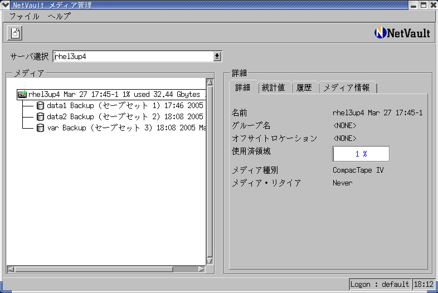
Task: Click the var Backup saveset cylinder icon
Action: (x=40, y=128)
